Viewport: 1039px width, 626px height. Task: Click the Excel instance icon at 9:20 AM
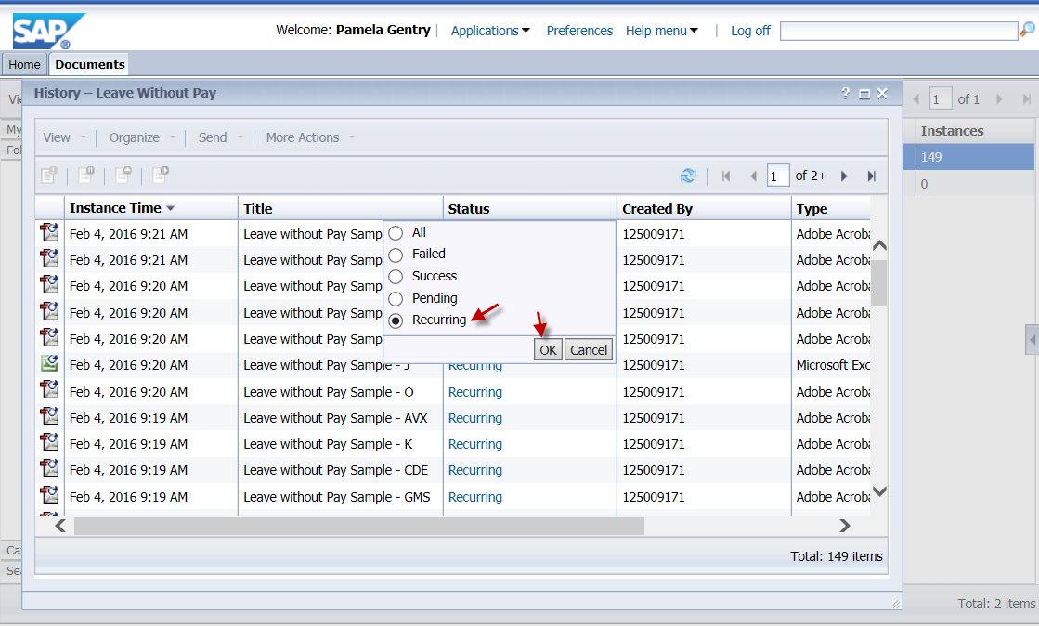tap(49, 364)
